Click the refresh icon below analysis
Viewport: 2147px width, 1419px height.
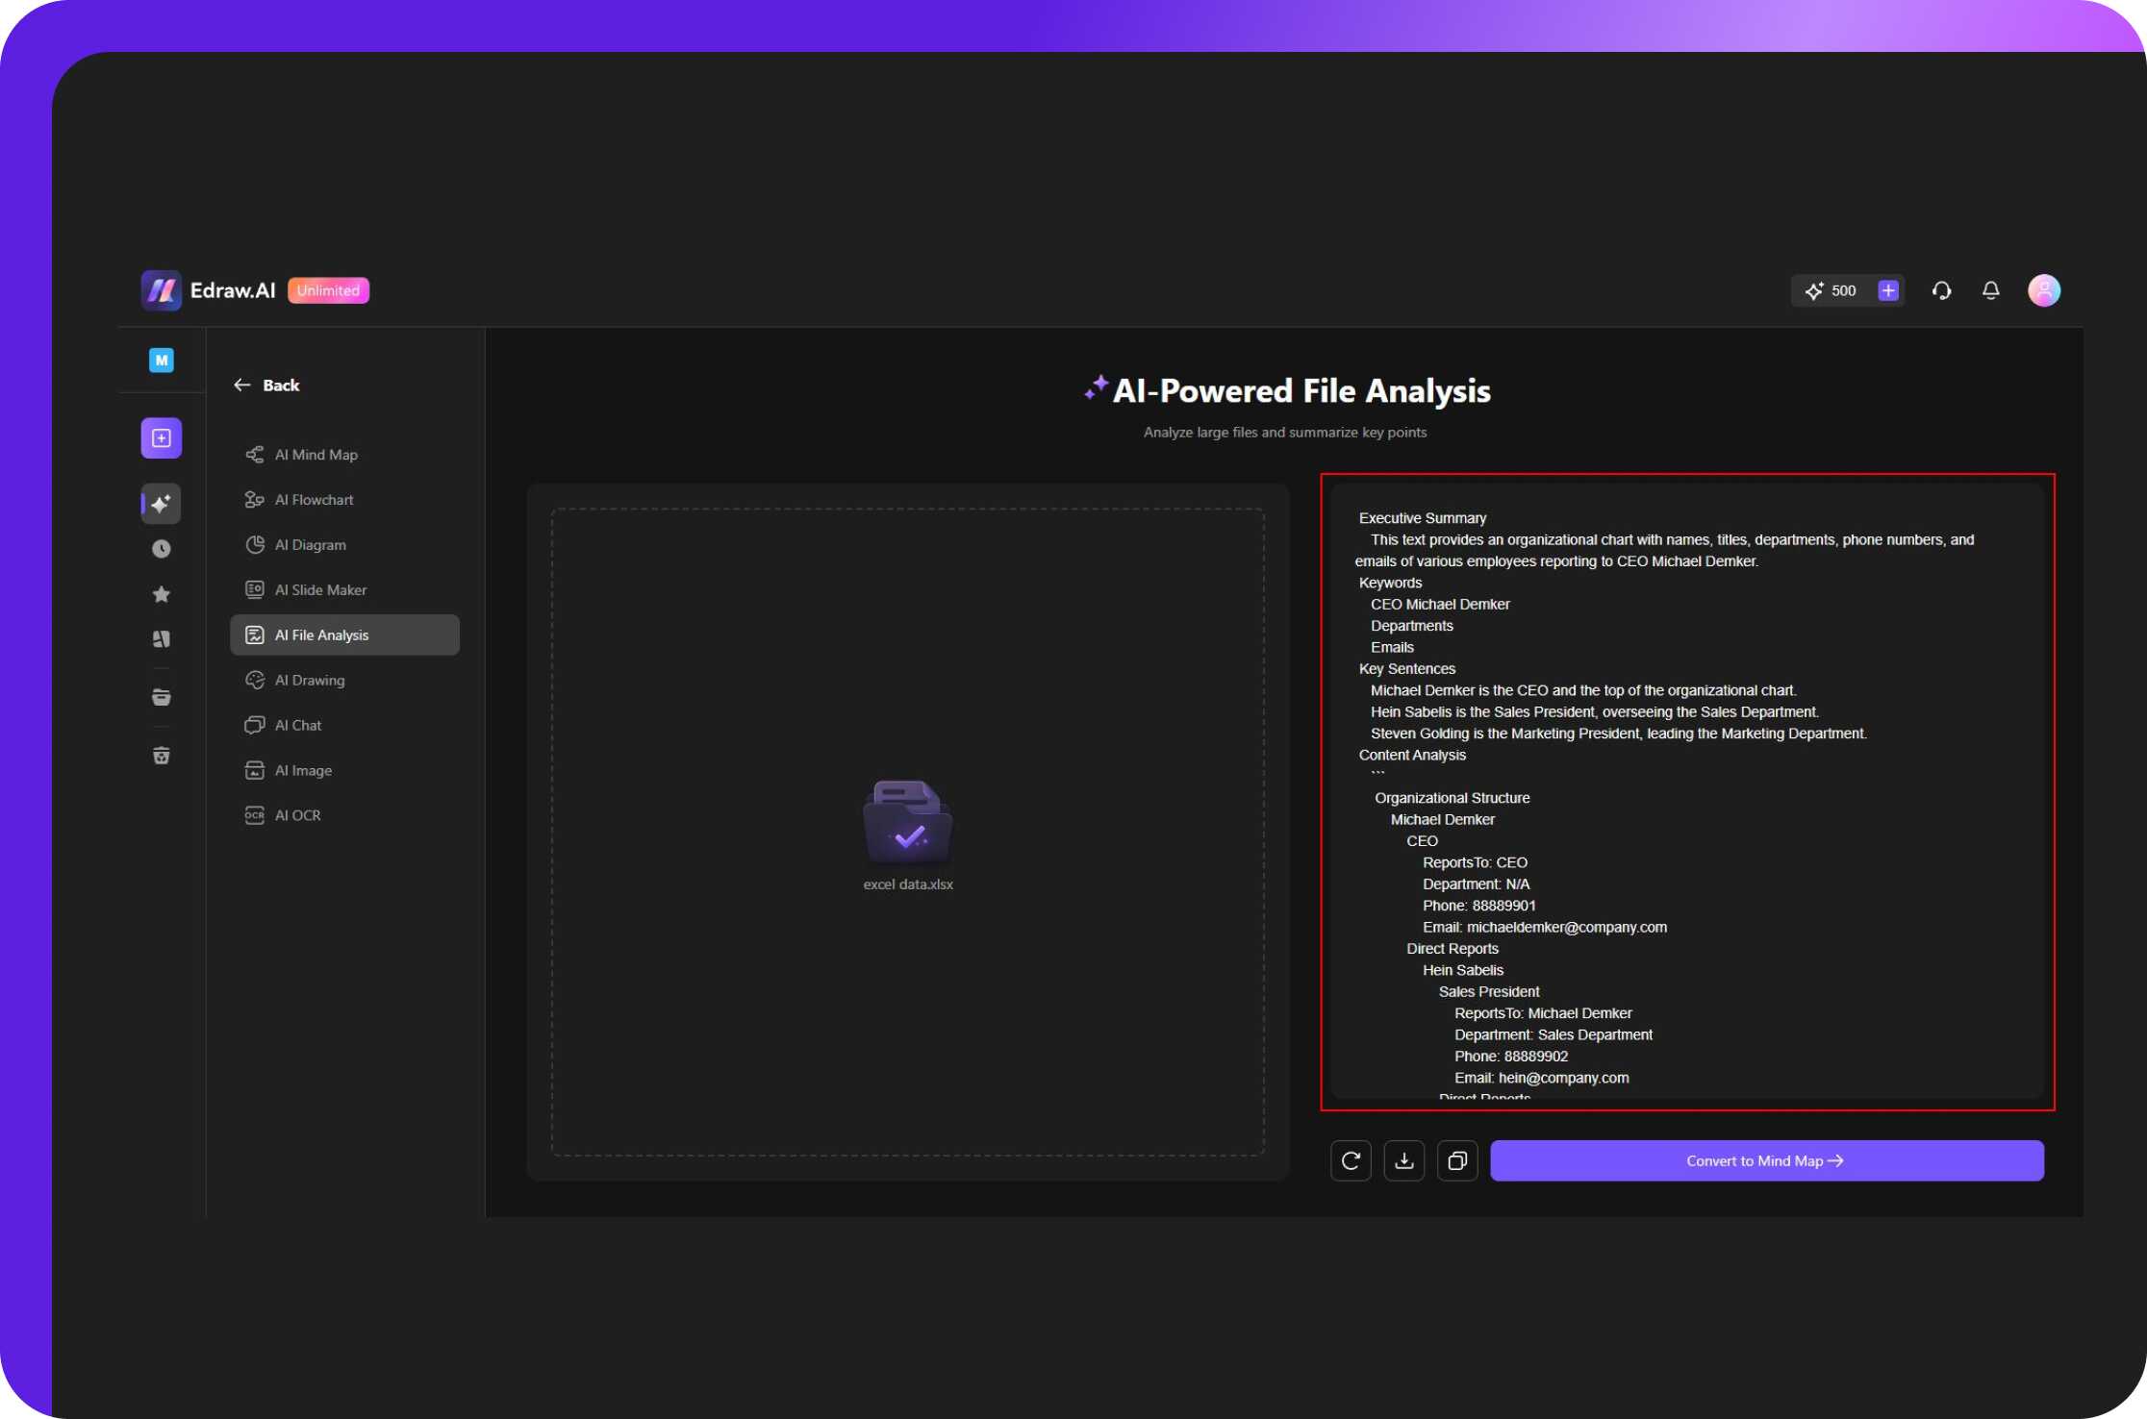point(1350,1159)
